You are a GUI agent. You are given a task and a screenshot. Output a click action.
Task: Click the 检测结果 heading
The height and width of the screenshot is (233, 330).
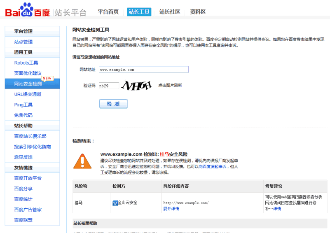pyautogui.click(x=83, y=141)
